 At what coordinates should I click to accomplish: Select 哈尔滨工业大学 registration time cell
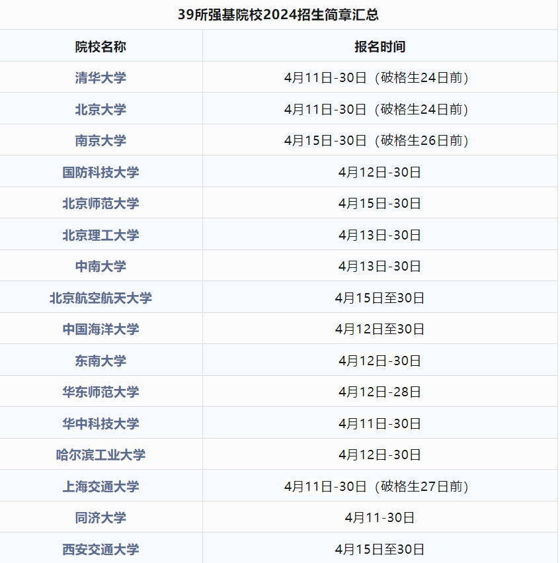380,454
